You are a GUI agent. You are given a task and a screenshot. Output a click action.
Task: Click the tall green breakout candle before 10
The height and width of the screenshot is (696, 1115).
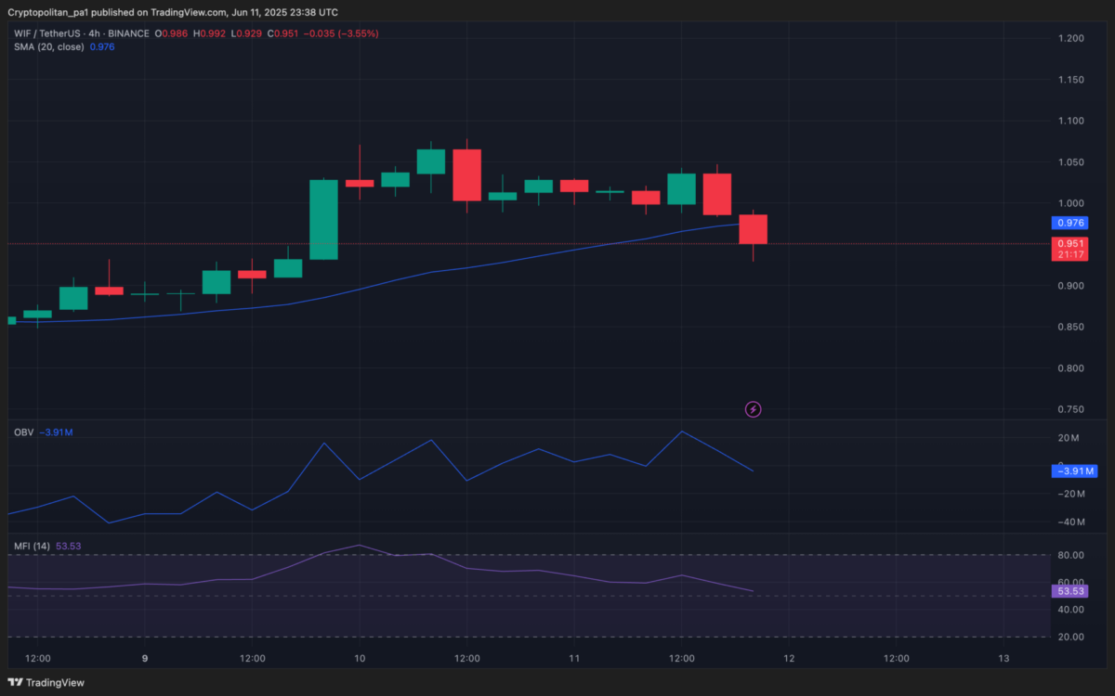point(323,219)
